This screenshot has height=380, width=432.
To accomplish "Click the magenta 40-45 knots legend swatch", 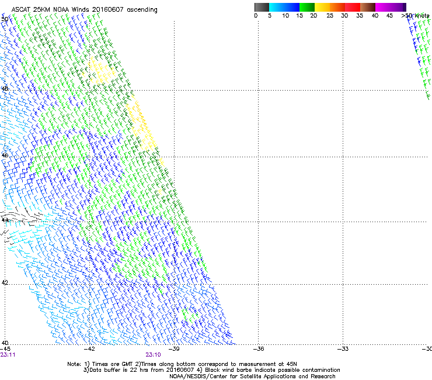I will 383,7.
